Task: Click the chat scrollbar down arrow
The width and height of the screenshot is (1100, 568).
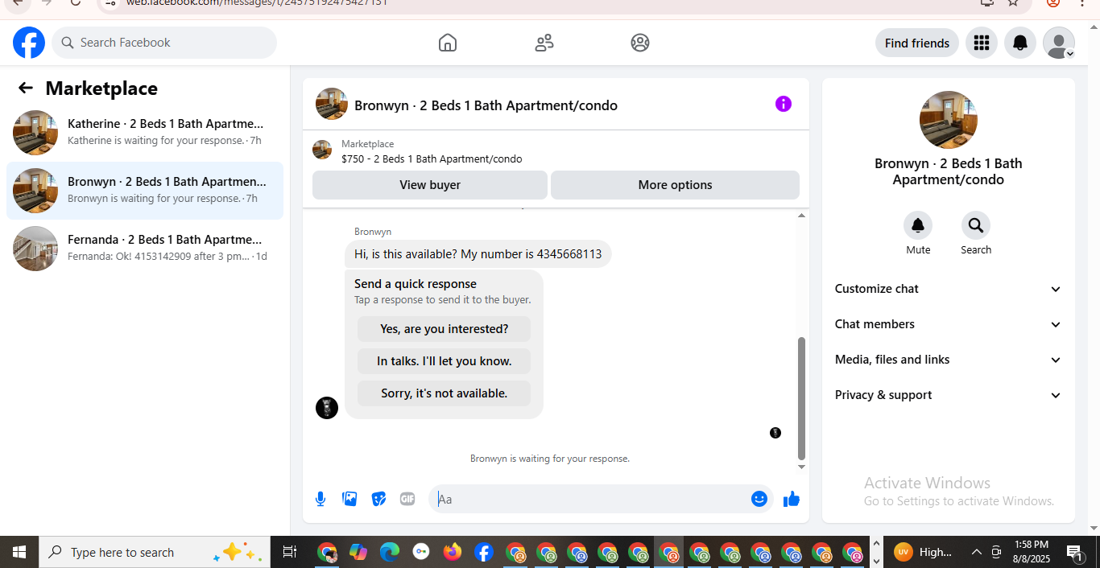Action: [801, 467]
